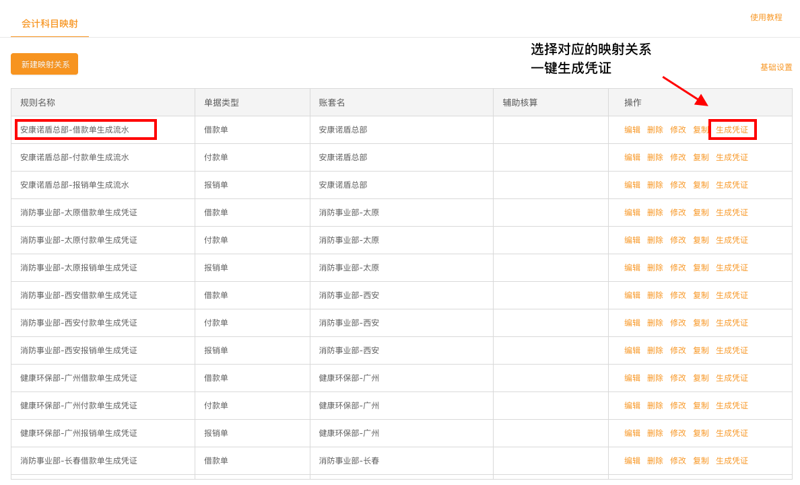The image size is (800, 485).
Task: Click 编辑 on 消防事业部-长春借款单生成凭证
Action: point(633,461)
